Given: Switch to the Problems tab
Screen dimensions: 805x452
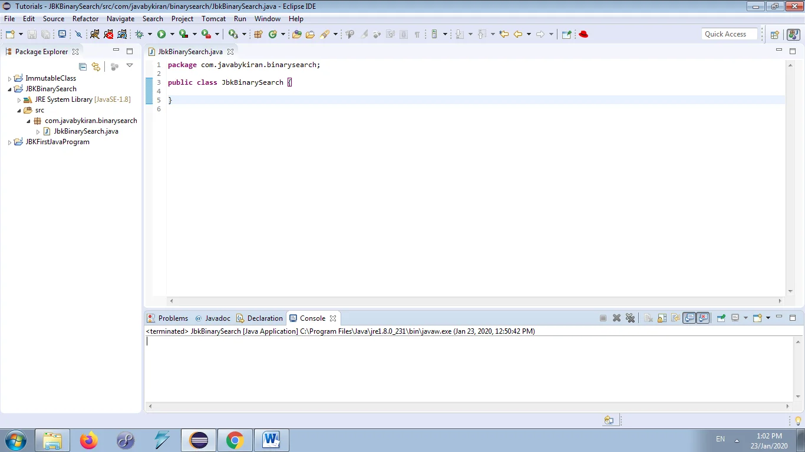Looking at the screenshot, I should (171, 318).
